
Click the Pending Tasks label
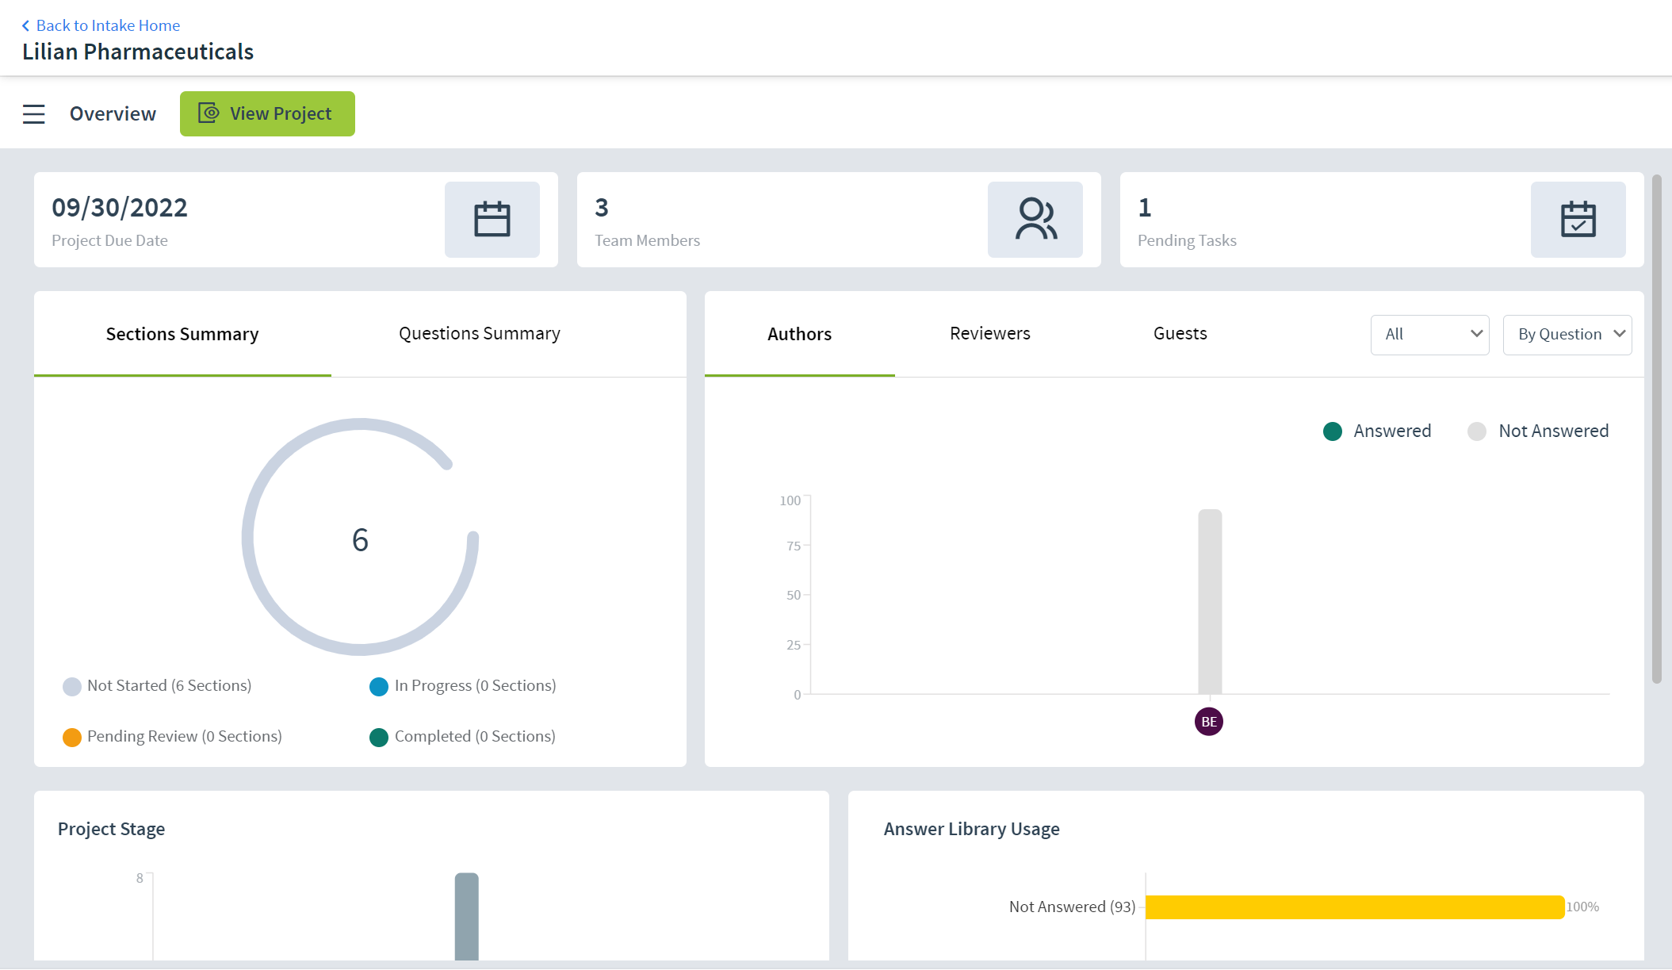[x=1187, y=240]
